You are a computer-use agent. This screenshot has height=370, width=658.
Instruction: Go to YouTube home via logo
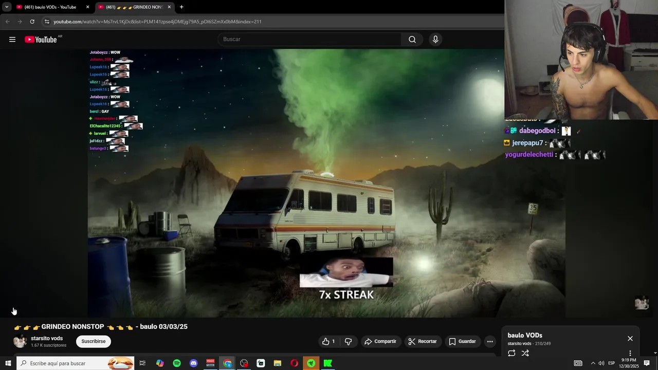pos(41,40)
